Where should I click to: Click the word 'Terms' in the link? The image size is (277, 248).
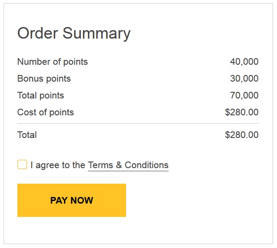tap(100, 165)
